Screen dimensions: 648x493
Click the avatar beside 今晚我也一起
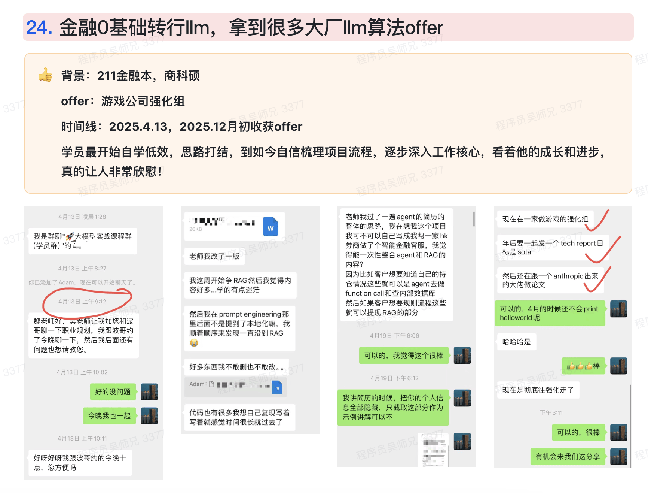[149, 416]
